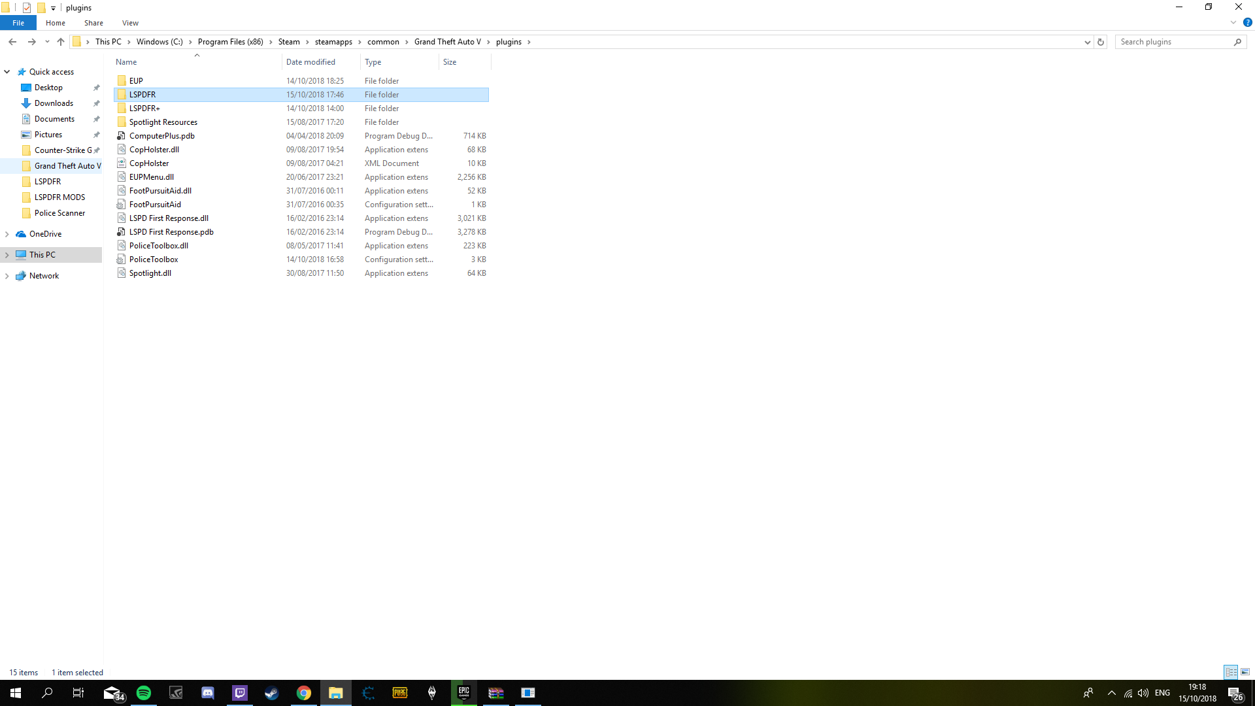Switch to large icons view button
The image size is (1255, 706).
coord(1245,672)
